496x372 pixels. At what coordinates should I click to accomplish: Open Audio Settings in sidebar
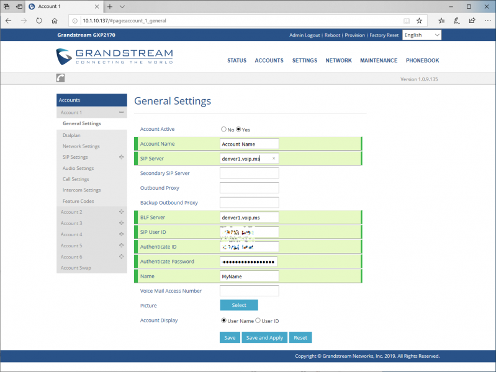click(78, 168)
